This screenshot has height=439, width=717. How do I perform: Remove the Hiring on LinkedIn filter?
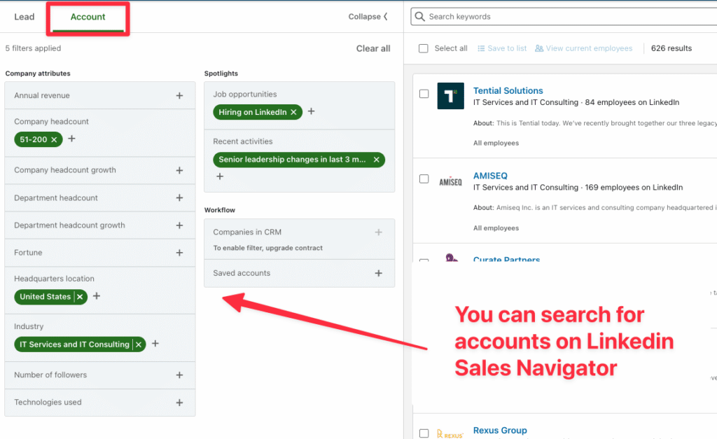(x=293, y=112)
